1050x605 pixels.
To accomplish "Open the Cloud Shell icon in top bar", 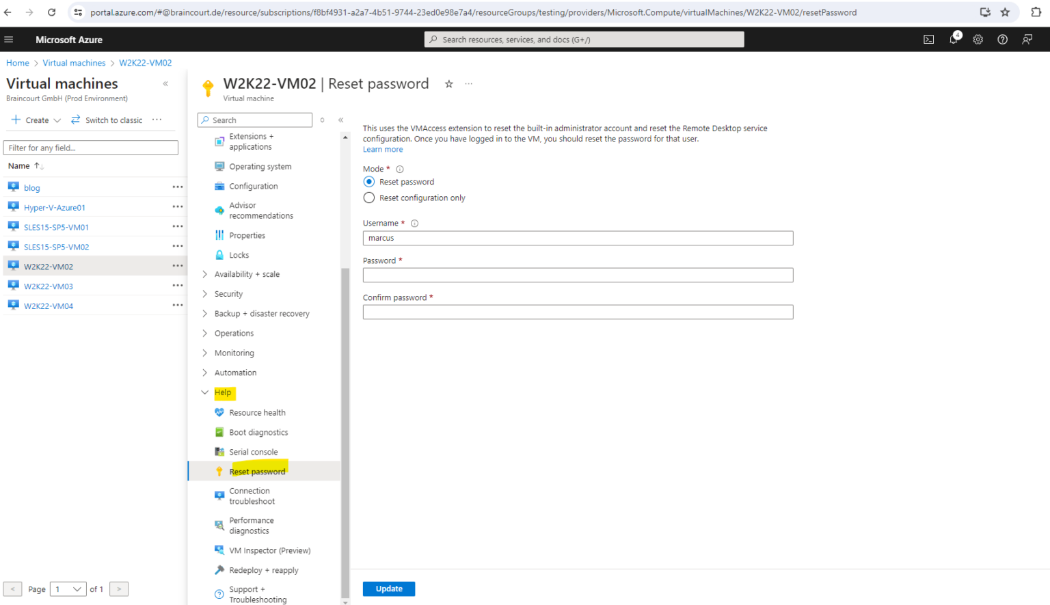I will (x=928, y=39).
